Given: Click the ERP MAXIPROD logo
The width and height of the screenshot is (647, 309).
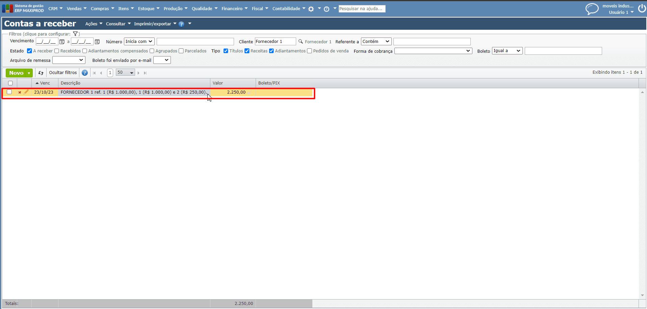Looking at the screenshot, I should [x=23, y=8].
